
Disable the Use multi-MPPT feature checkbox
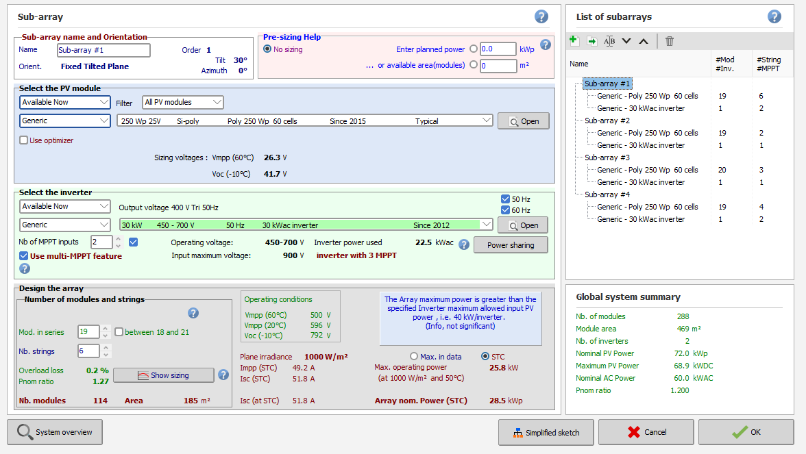(x=23, y=256)
